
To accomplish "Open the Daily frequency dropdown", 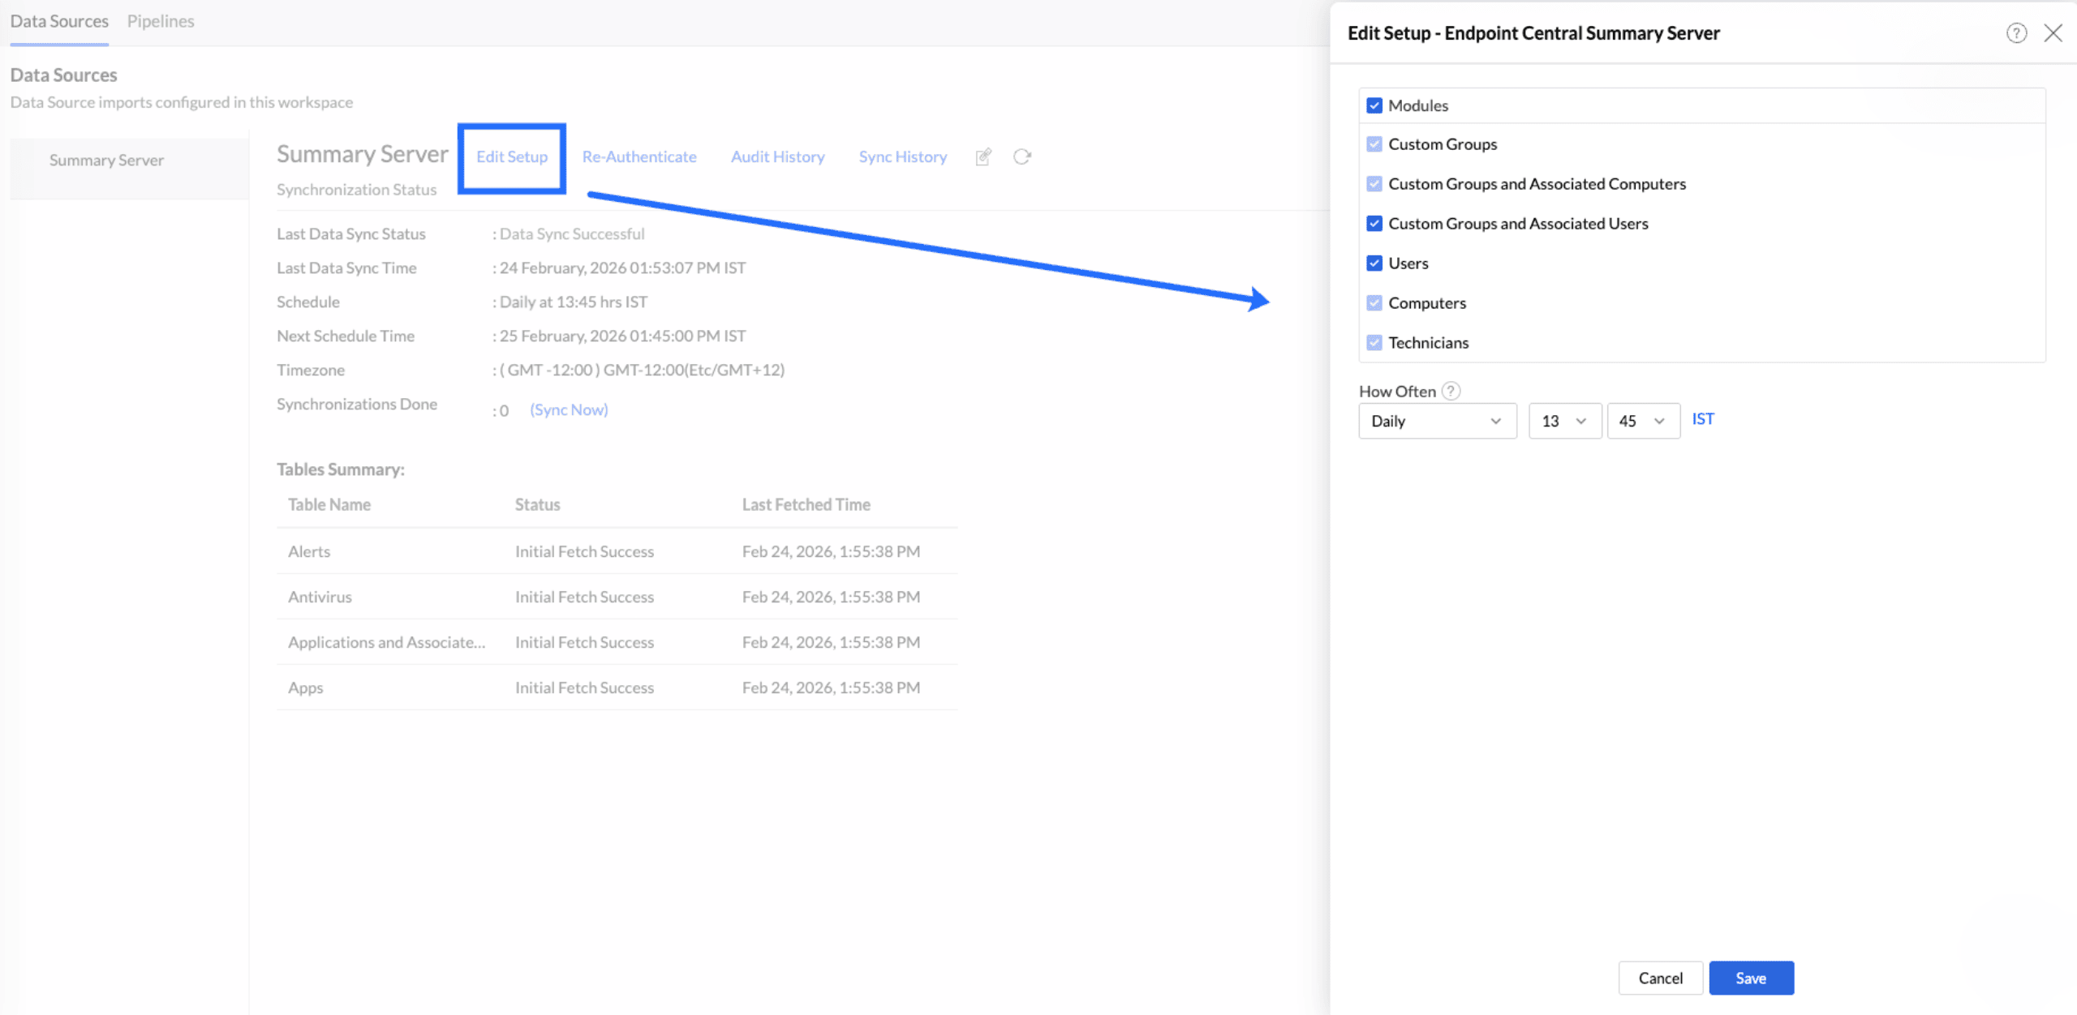I will click(1438, 422).
